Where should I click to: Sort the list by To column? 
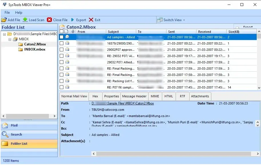coord(151,32)
